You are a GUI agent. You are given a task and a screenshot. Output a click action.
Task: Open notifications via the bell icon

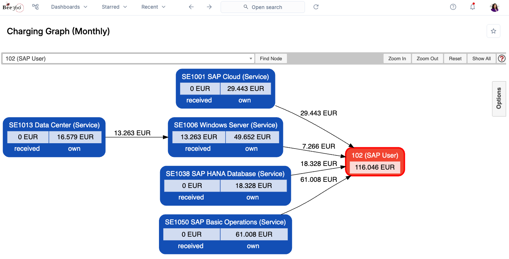click(473, 7)
